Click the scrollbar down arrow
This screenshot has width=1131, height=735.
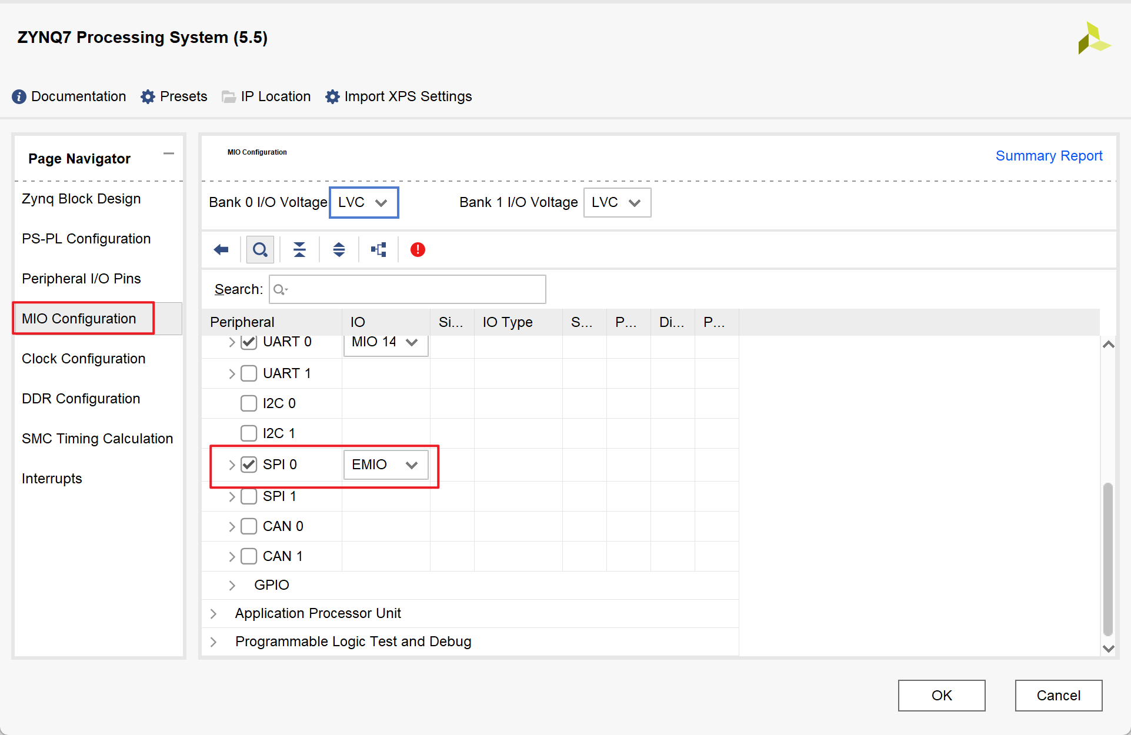(1109, 649)
